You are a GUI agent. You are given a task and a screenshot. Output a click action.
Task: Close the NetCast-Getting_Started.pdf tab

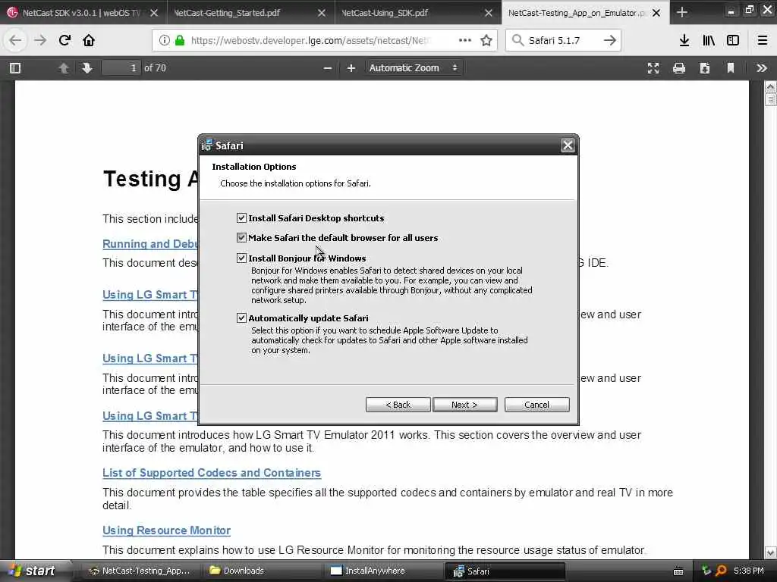(322, 13)
